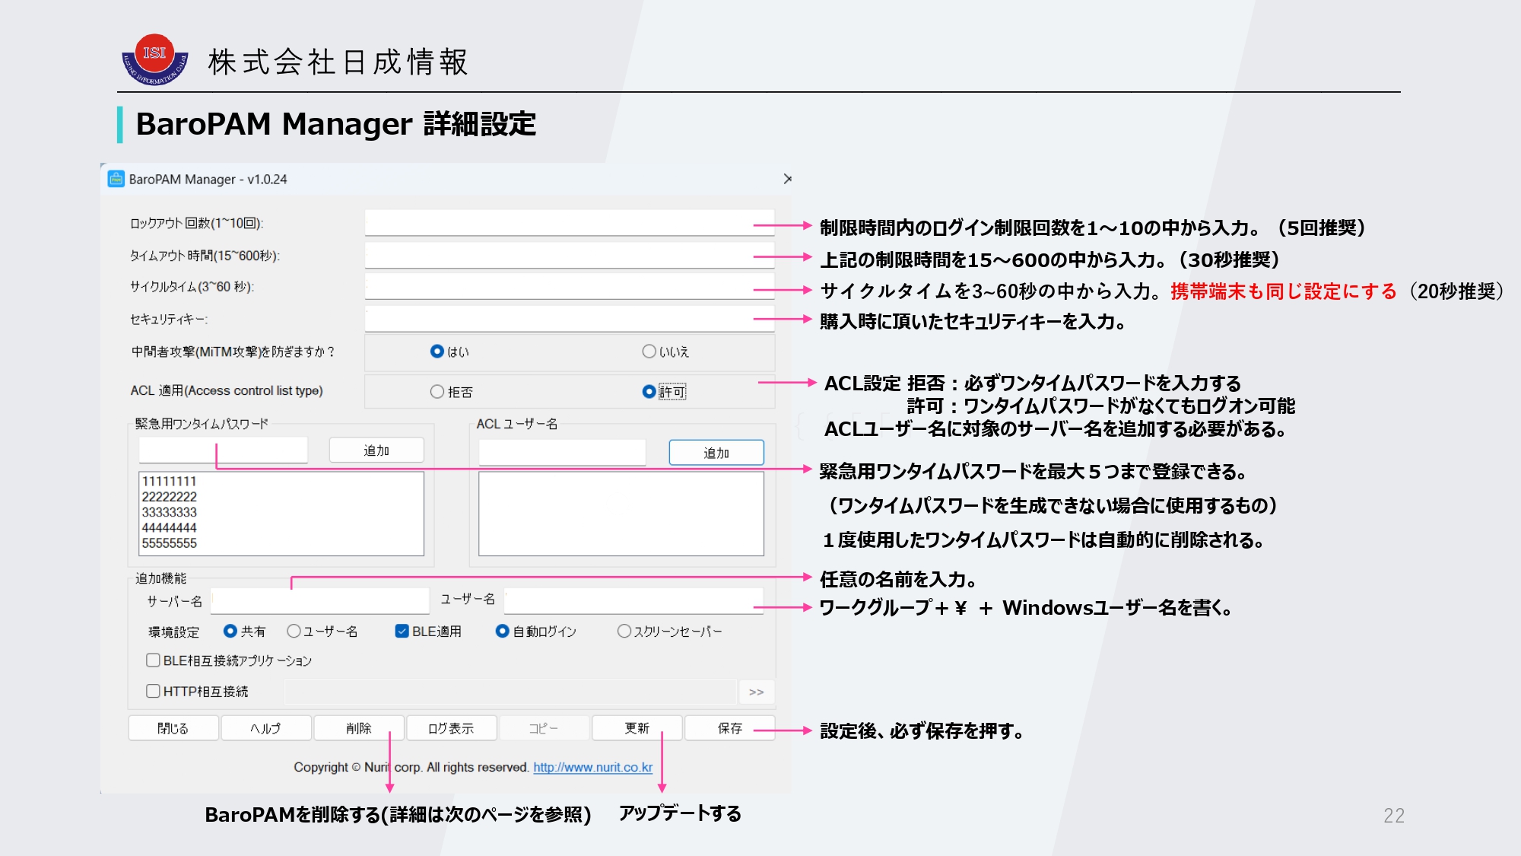Click the 削除 button
Image resolution: width=1521 pixels, height=856 pixels.
358,728
